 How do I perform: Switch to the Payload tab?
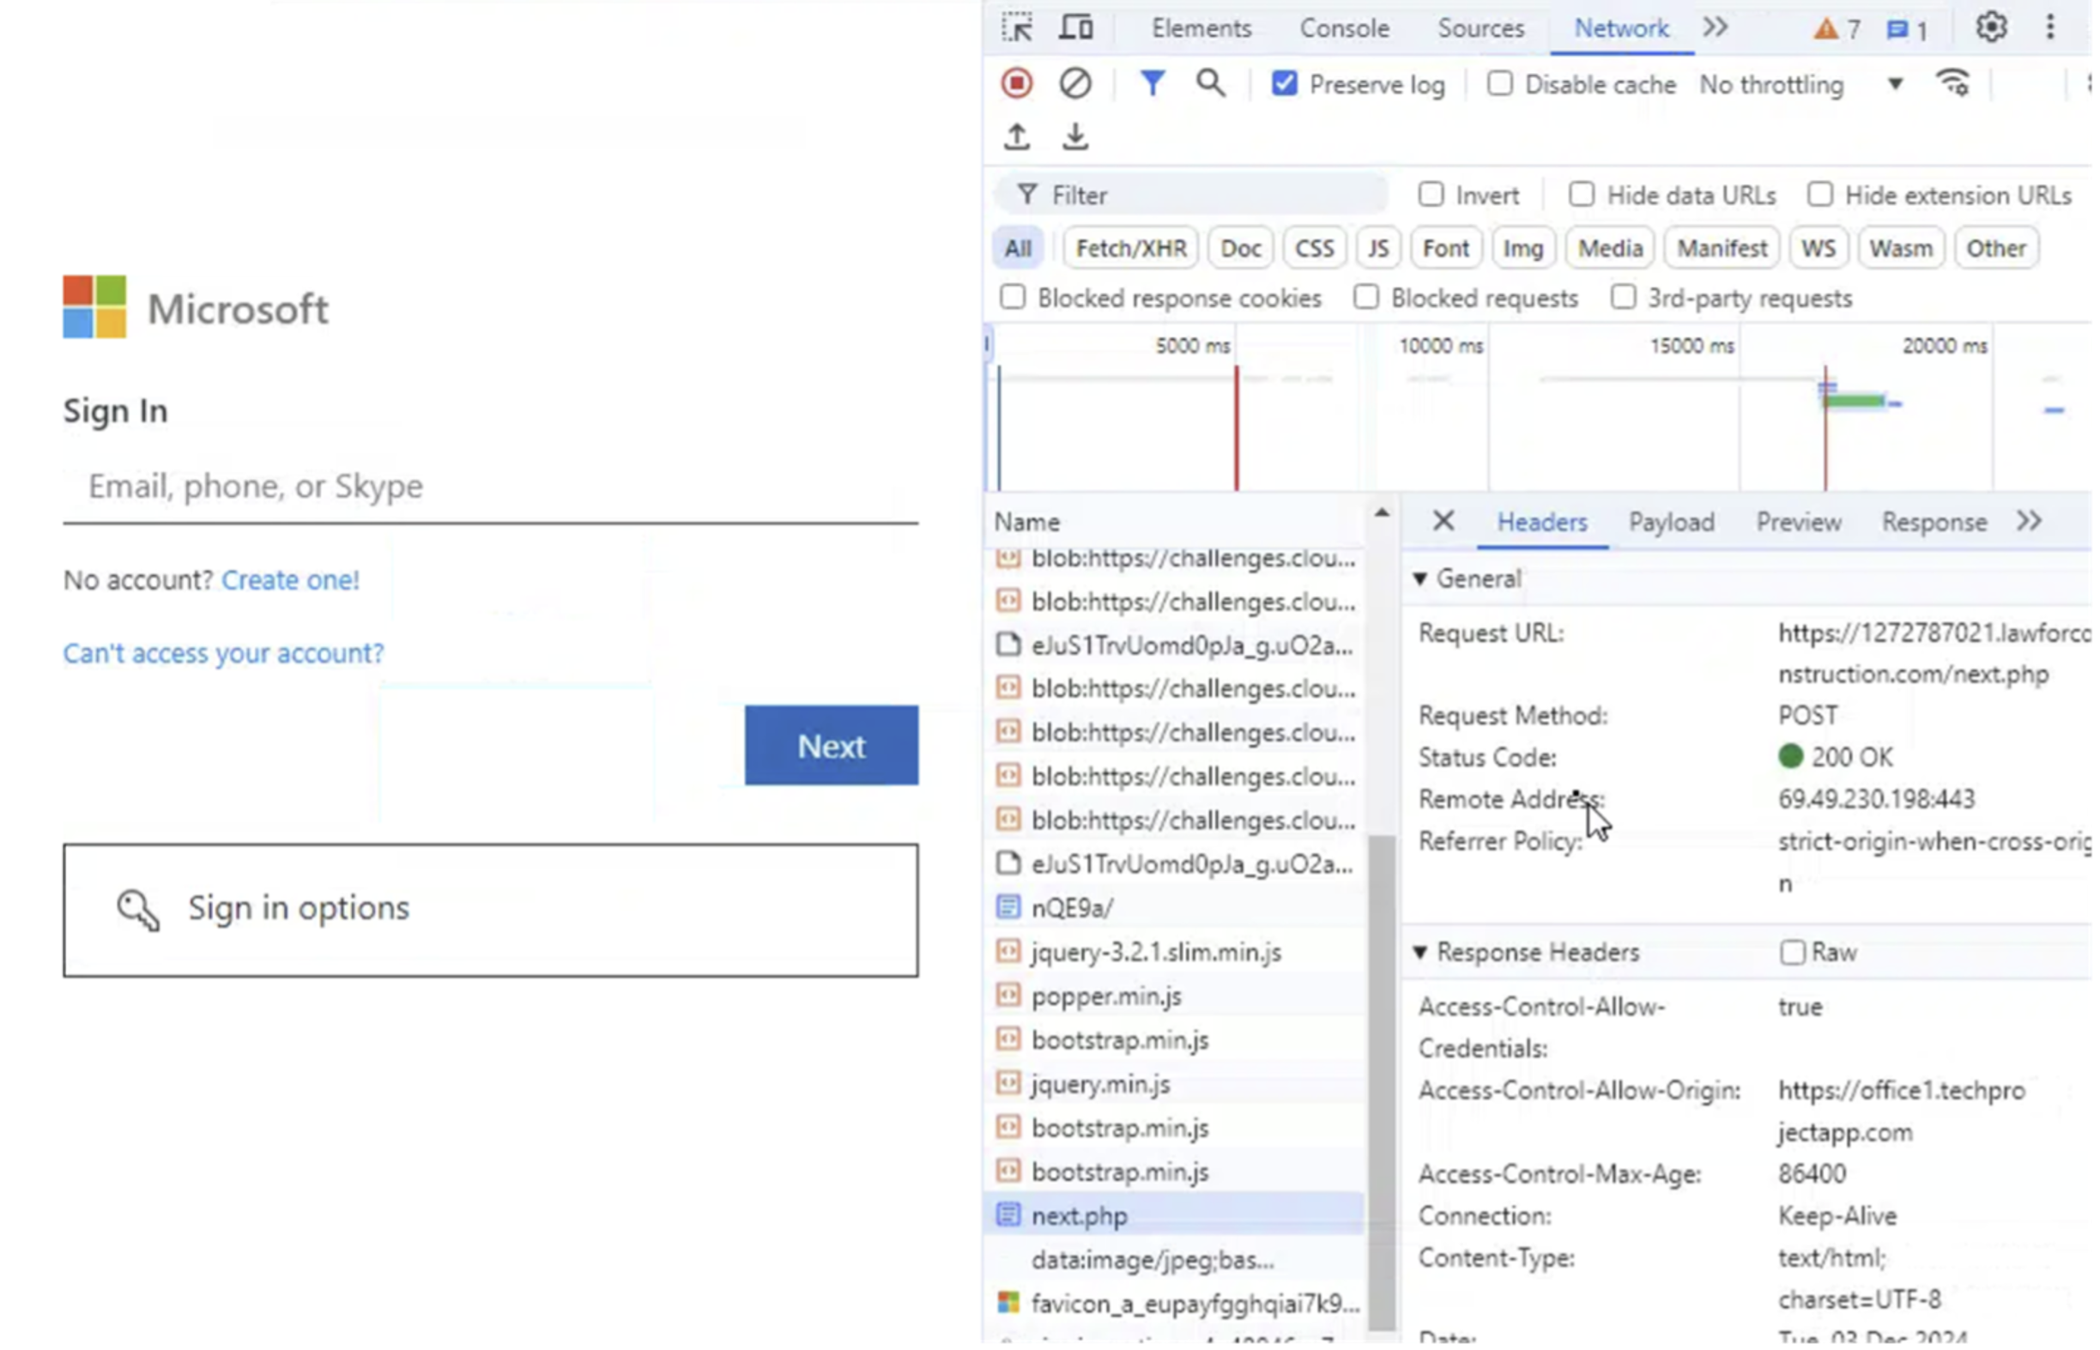1671,522
